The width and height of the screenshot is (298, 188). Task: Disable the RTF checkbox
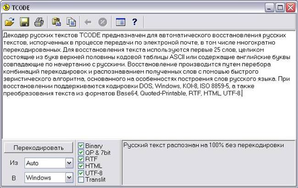[x=81, y=159]
